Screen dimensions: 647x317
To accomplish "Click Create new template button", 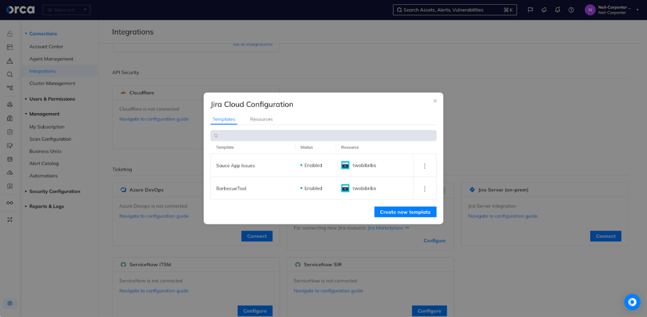I will (x=405, y=212).
